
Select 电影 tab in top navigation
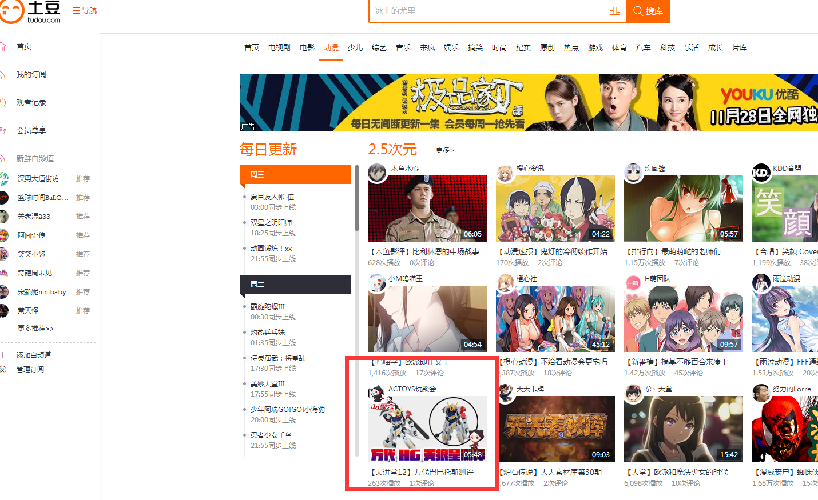[x=307, y=47]
